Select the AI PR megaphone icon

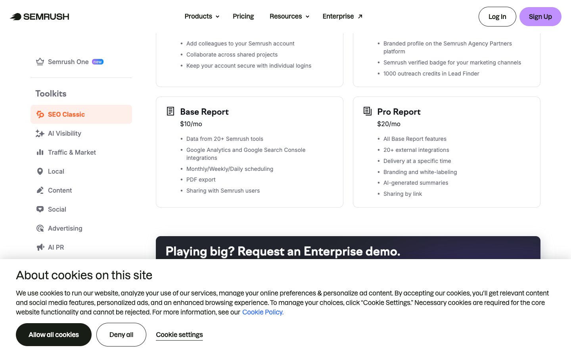pos(40,247)
